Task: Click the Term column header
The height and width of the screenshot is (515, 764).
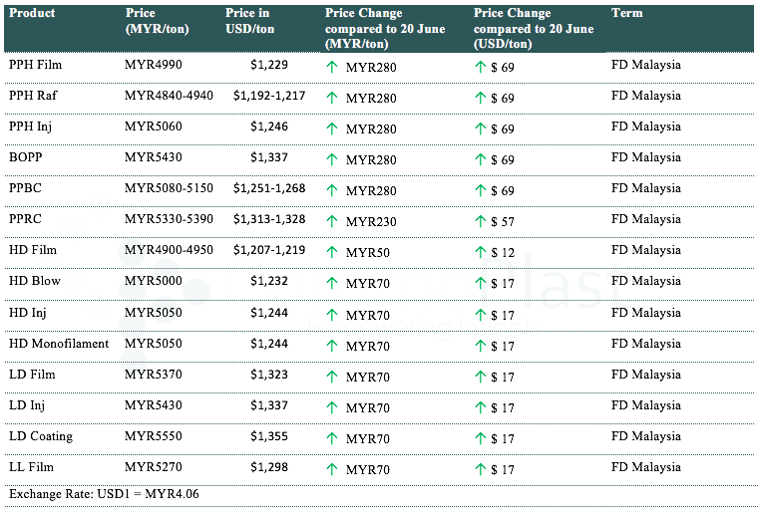Action: 626,14
